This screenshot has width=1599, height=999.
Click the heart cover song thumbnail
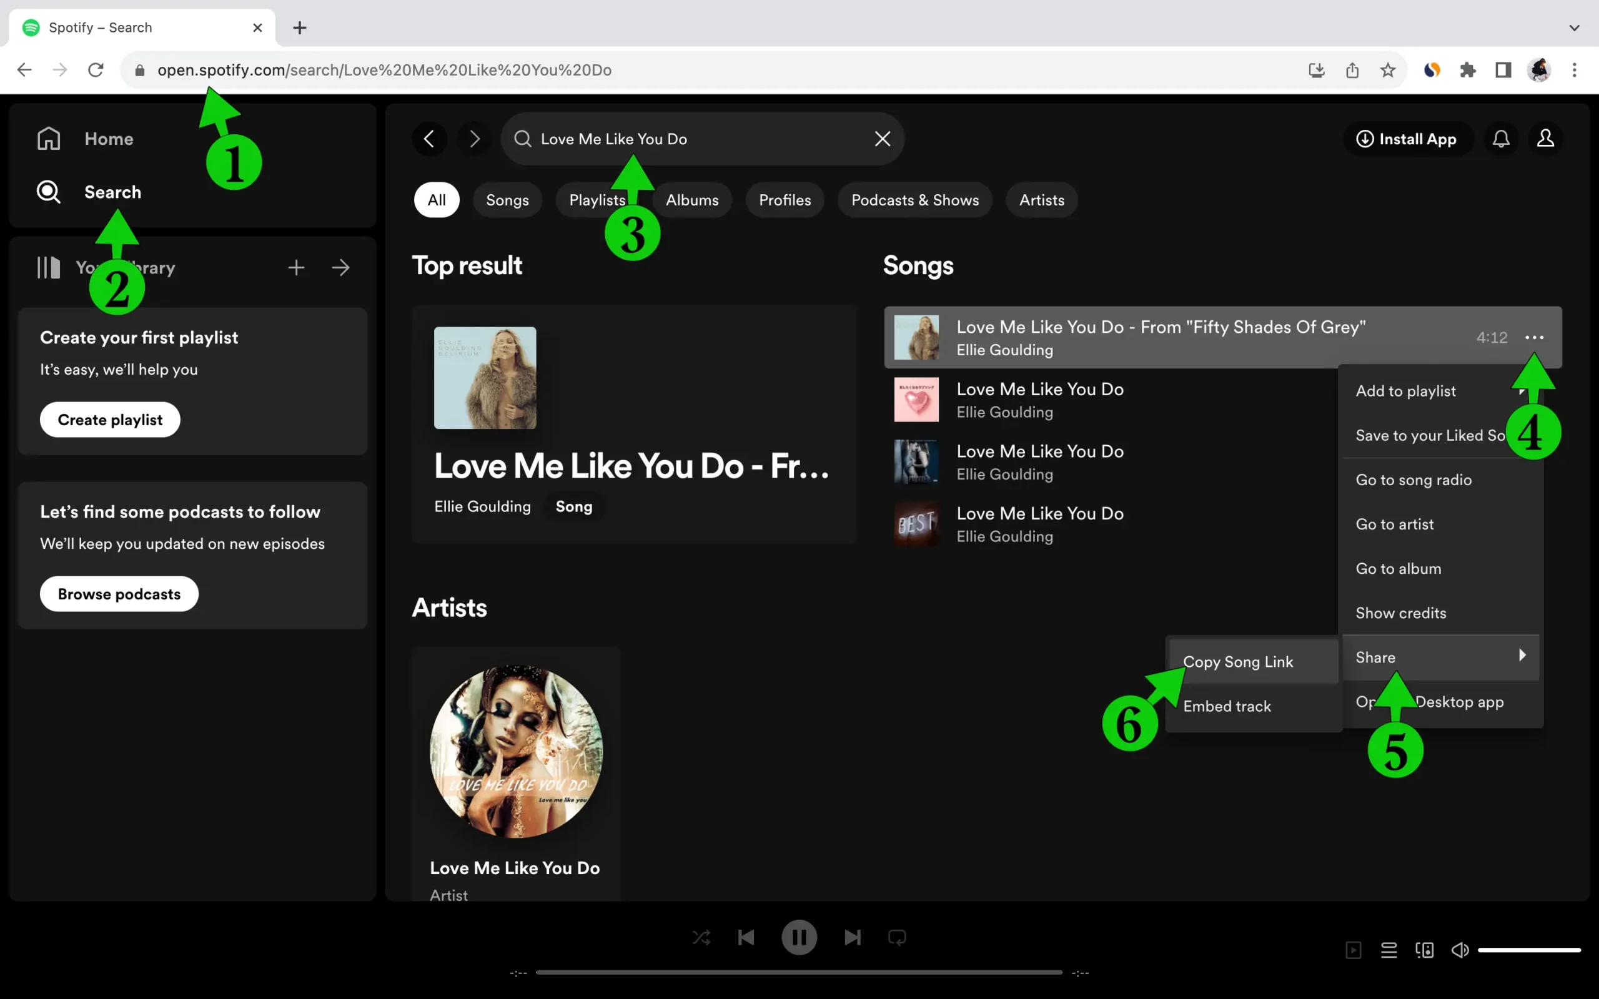pos(916,400)
